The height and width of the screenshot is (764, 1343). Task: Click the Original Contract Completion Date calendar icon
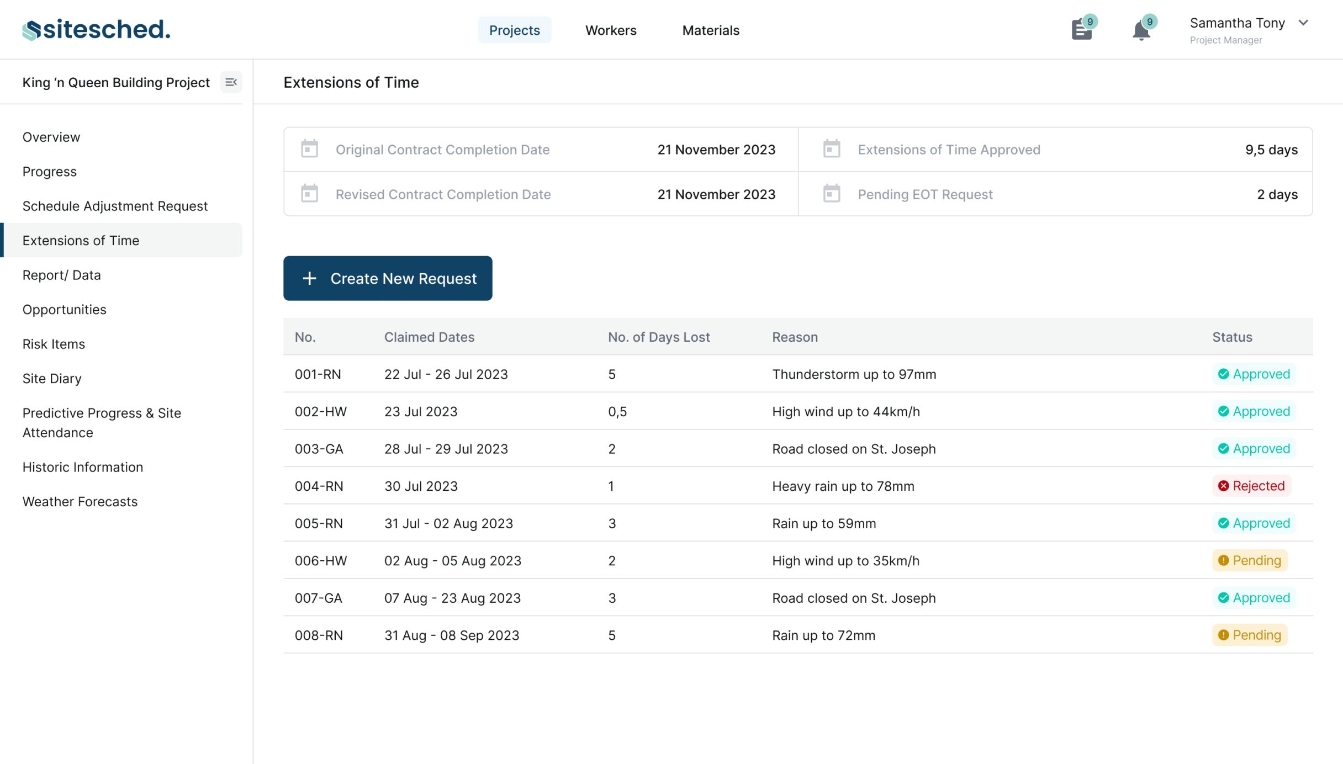pos(309,149)
